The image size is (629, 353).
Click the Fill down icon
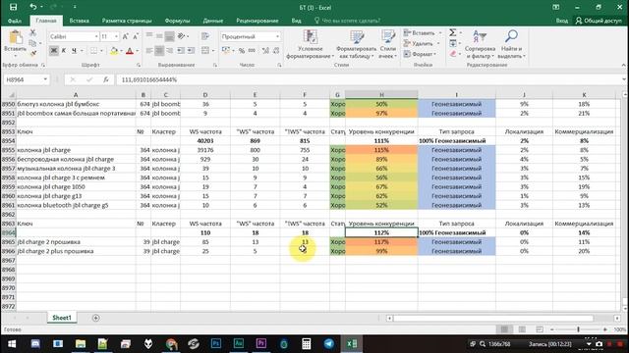(x=453, y=43)
